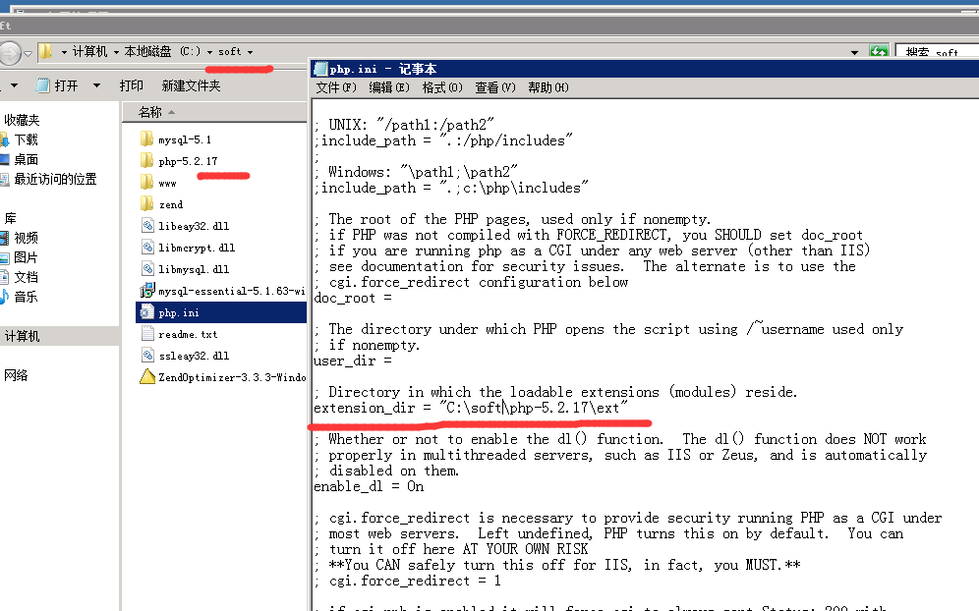Open the 格式(O) menu in Notepad
Viewport: 979px width, 611px height.
442,87
